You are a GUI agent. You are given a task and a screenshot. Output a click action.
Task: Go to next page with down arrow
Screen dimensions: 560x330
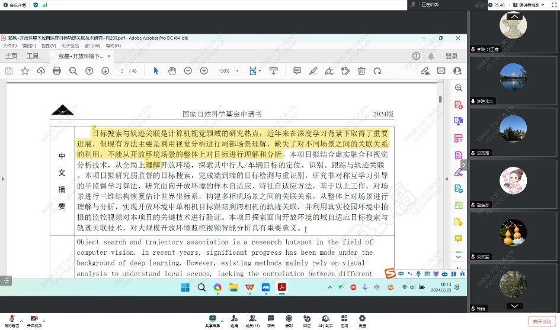[x=105, y=71]
